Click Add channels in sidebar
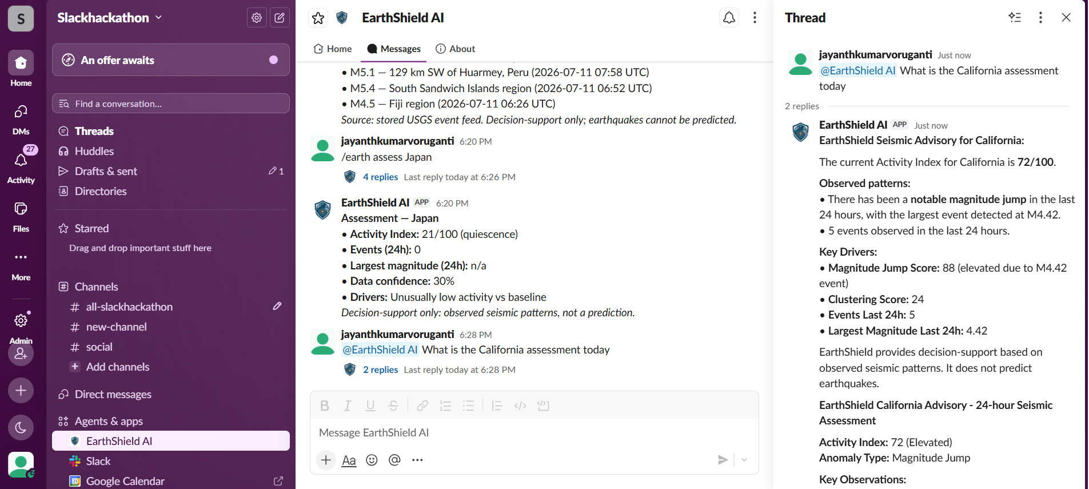The width and height of the screenshot is (1089, 489). (118, 367)
